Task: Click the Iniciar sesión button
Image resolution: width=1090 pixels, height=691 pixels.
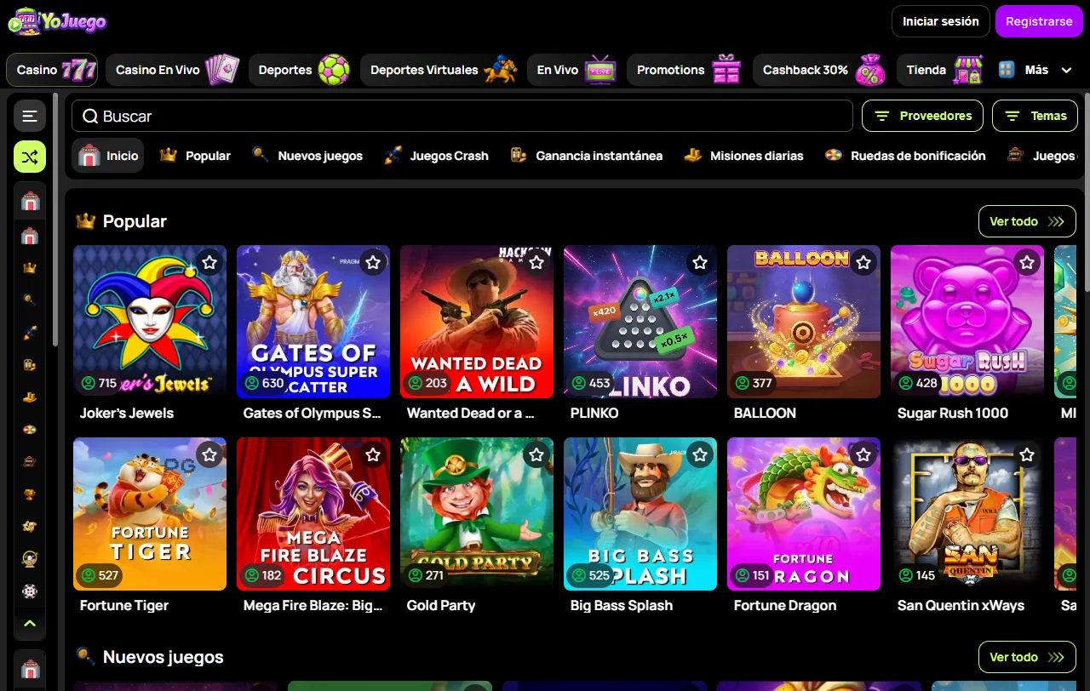Action: [x=940, y=21]
